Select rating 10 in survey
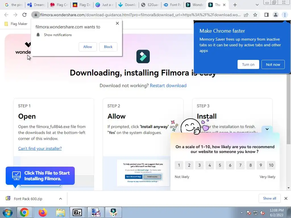This screenshot has width=291, height=218. [271, 165]
